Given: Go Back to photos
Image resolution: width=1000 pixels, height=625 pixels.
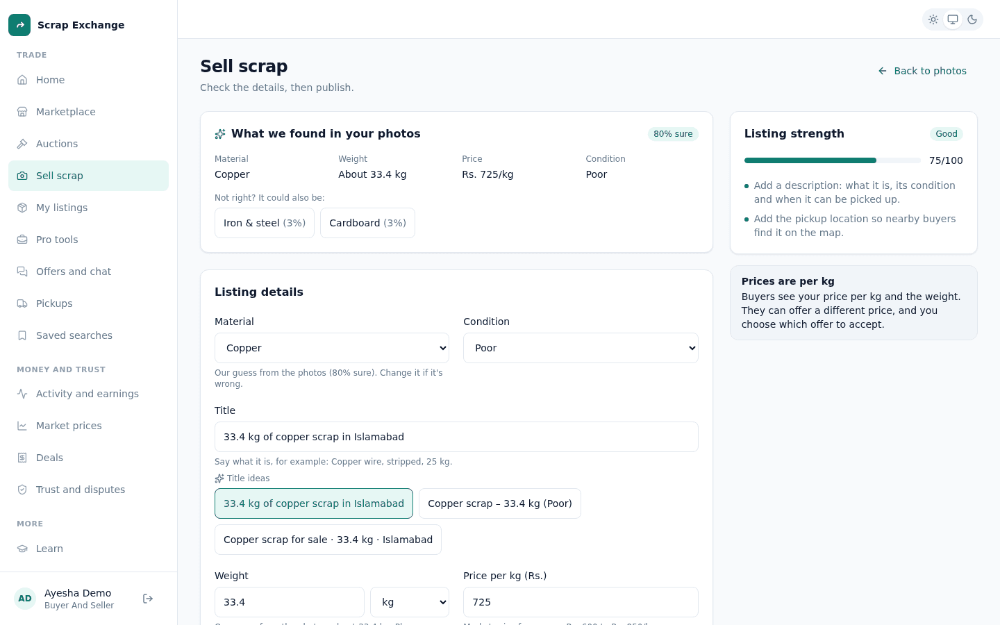Looking at the screenshot, I should point(922,71).
